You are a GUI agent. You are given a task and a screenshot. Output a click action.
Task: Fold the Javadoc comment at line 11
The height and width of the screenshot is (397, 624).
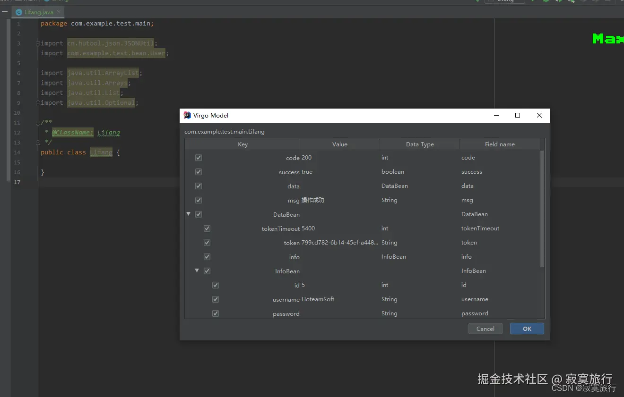[38, 123]
